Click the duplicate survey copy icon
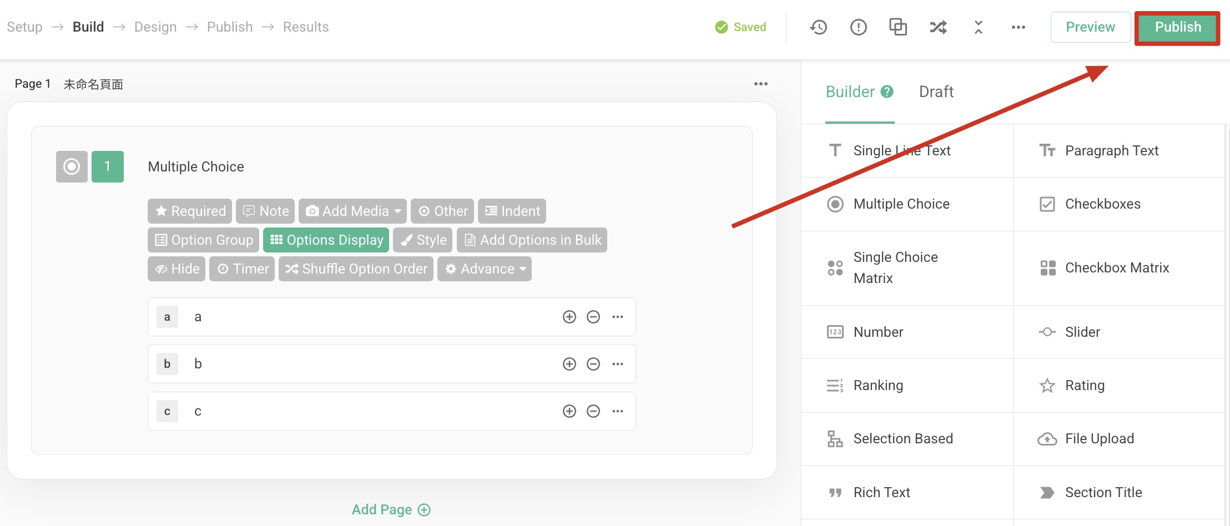Screen dimensions: 1230x526 click(898, 27)
